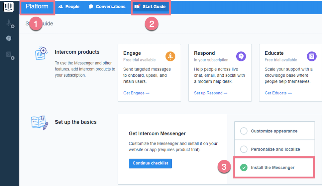The width and height of the screenshot is (322, 186).
Task: Toggle the green Install the Messenger checkmark
Action: [244, 167]
